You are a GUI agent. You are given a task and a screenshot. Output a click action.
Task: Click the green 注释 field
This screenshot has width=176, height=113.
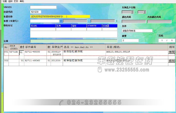point(74,41)
